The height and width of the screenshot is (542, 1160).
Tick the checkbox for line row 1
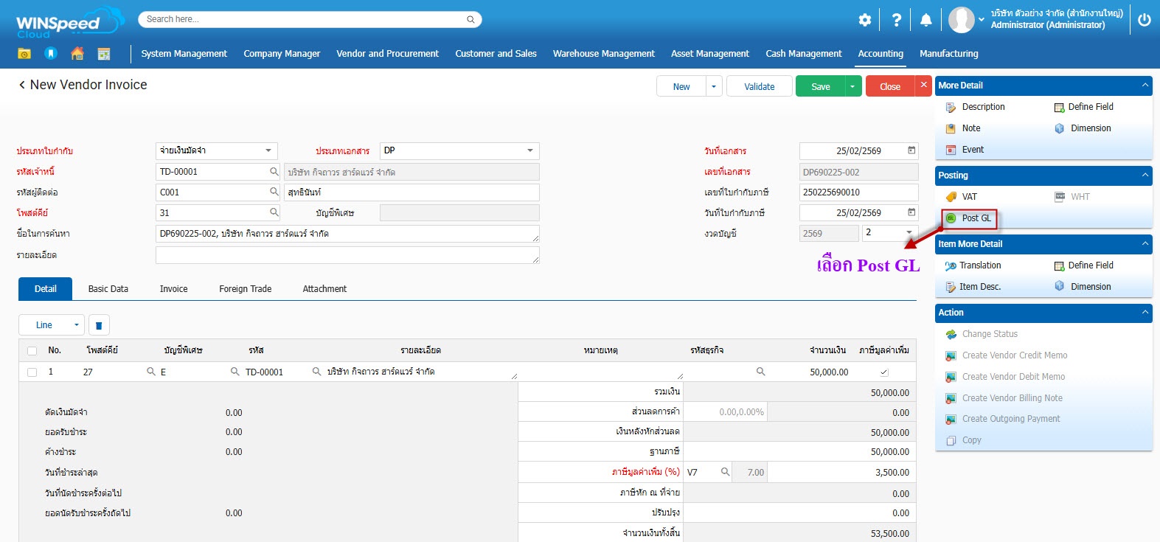32,372
